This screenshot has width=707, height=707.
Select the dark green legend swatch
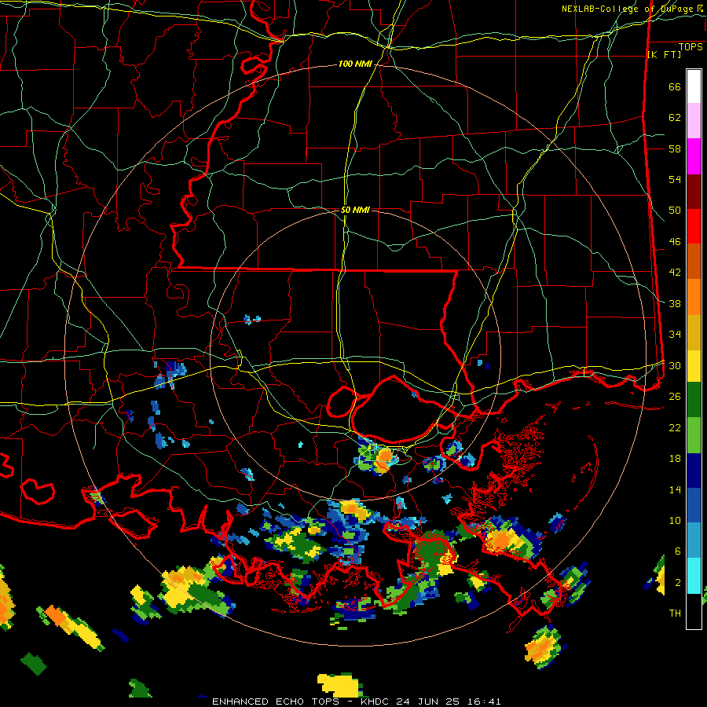point(694,400)
